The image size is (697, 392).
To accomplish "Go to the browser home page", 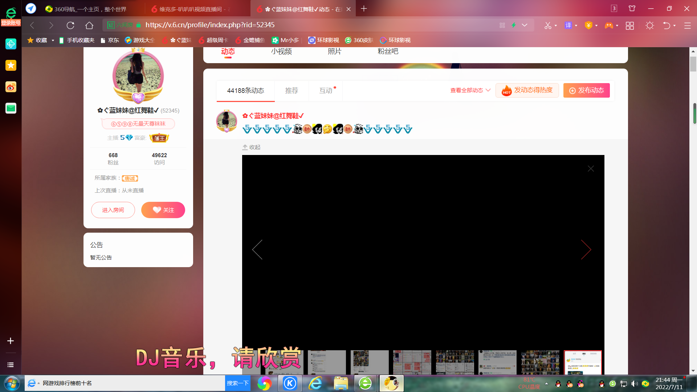I will click(x=89, y=25).
